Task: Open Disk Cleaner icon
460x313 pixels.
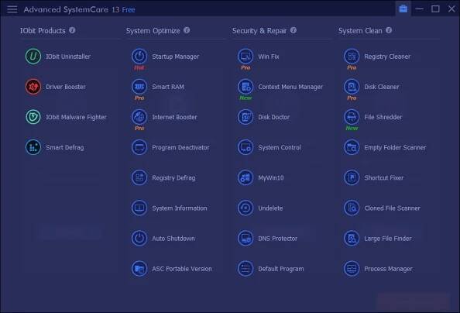Action: (352, 87)
